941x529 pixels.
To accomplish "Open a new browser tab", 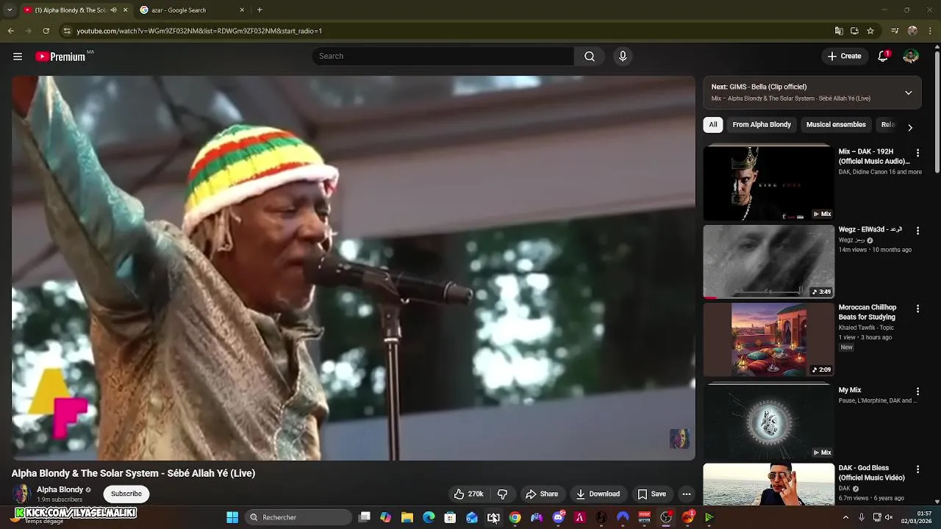I will pos(260,10).
